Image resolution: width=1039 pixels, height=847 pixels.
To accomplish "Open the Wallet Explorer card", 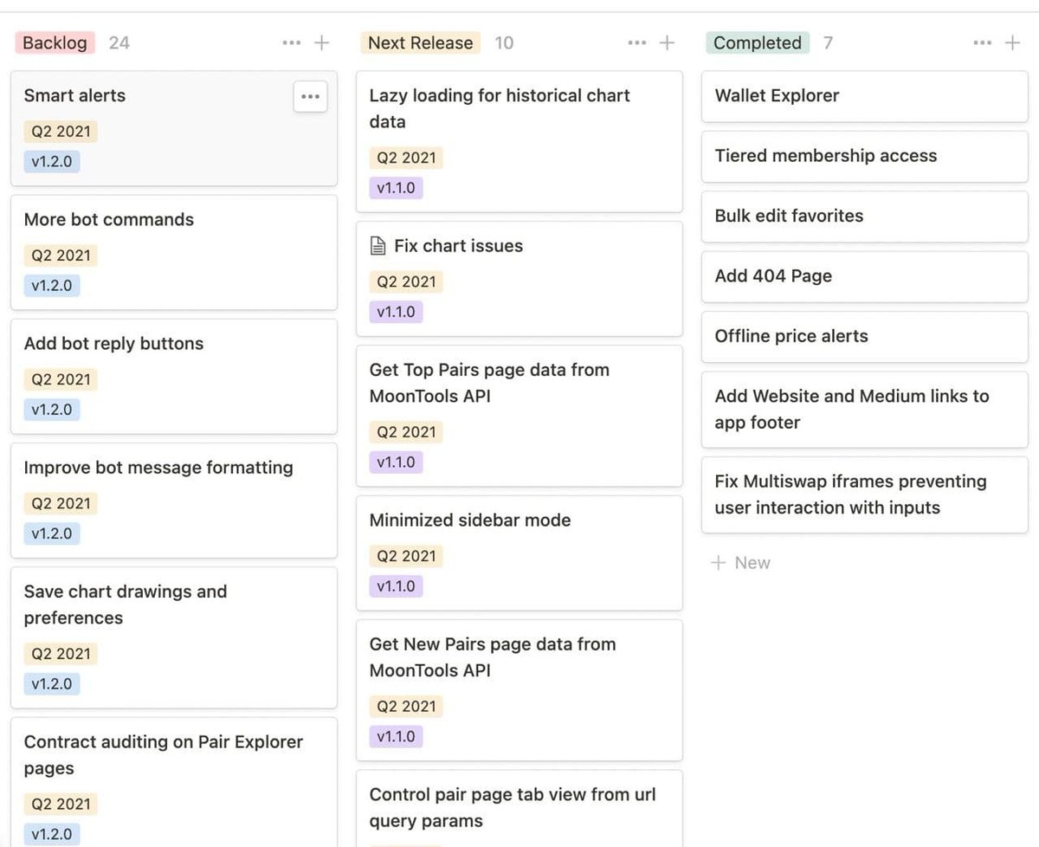I will 864,96.
